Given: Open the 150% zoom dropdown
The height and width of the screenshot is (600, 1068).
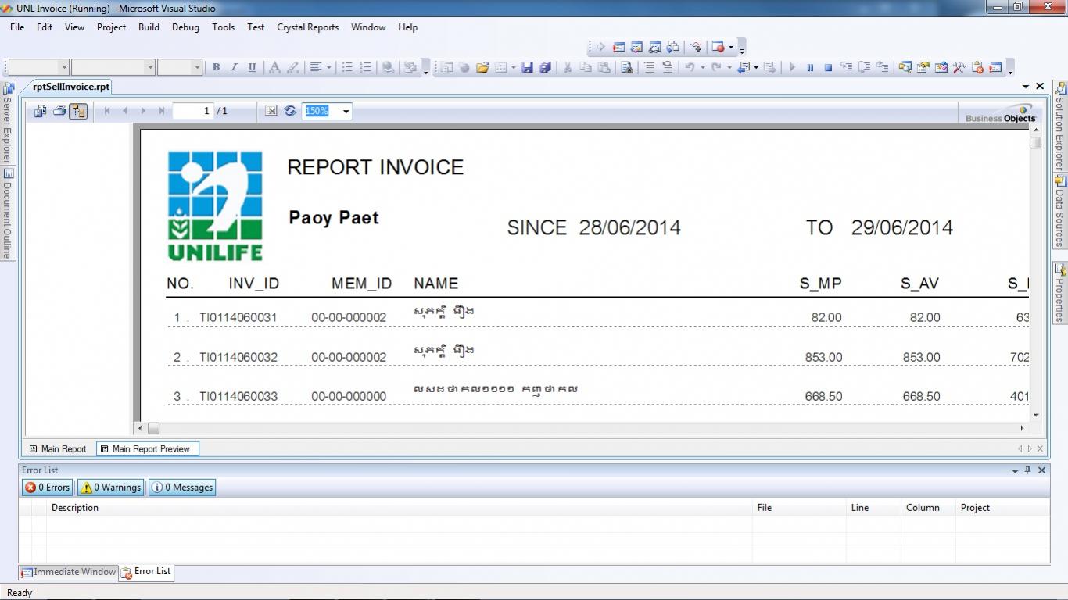Looking at the screenshot, I should (x=346, y=112).
